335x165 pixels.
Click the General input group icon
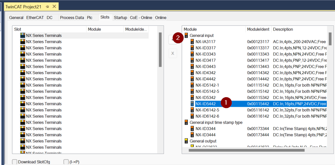(186, 35)
